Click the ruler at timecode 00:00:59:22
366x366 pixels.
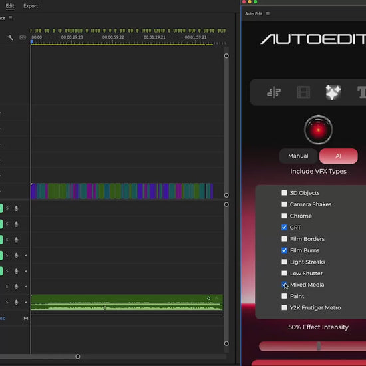click(x=113, y=37)
